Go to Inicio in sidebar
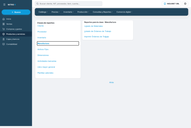 pyautogui.click(x=16, y=19)
